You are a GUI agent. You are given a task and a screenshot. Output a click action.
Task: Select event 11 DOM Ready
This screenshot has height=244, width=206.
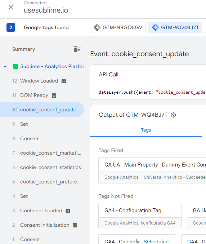42,95
